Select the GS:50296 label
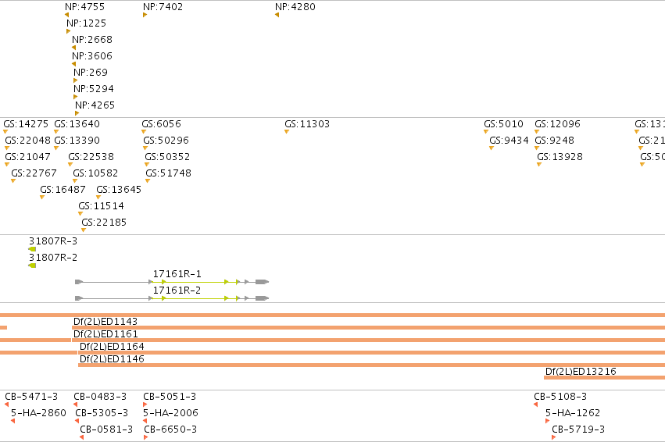Viewport: 665px width, 442px height. click(x=166, y=141)
